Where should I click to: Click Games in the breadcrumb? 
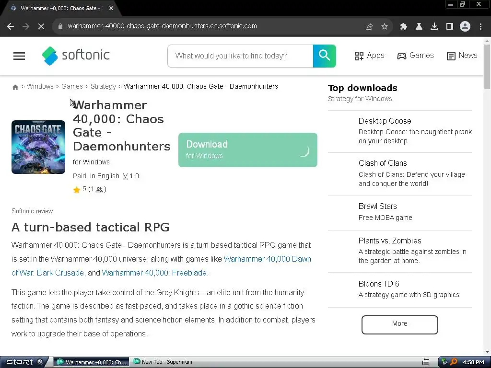[x=72, y=86]
